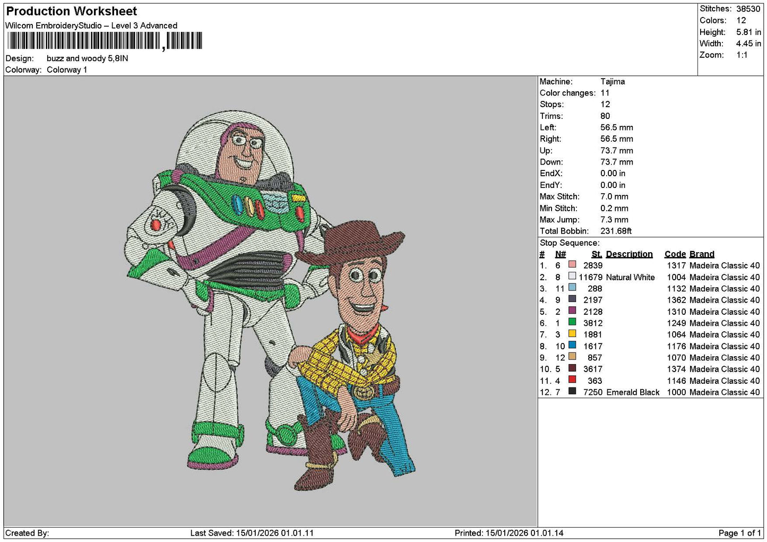Click thread code 1317

coord(676,266)
